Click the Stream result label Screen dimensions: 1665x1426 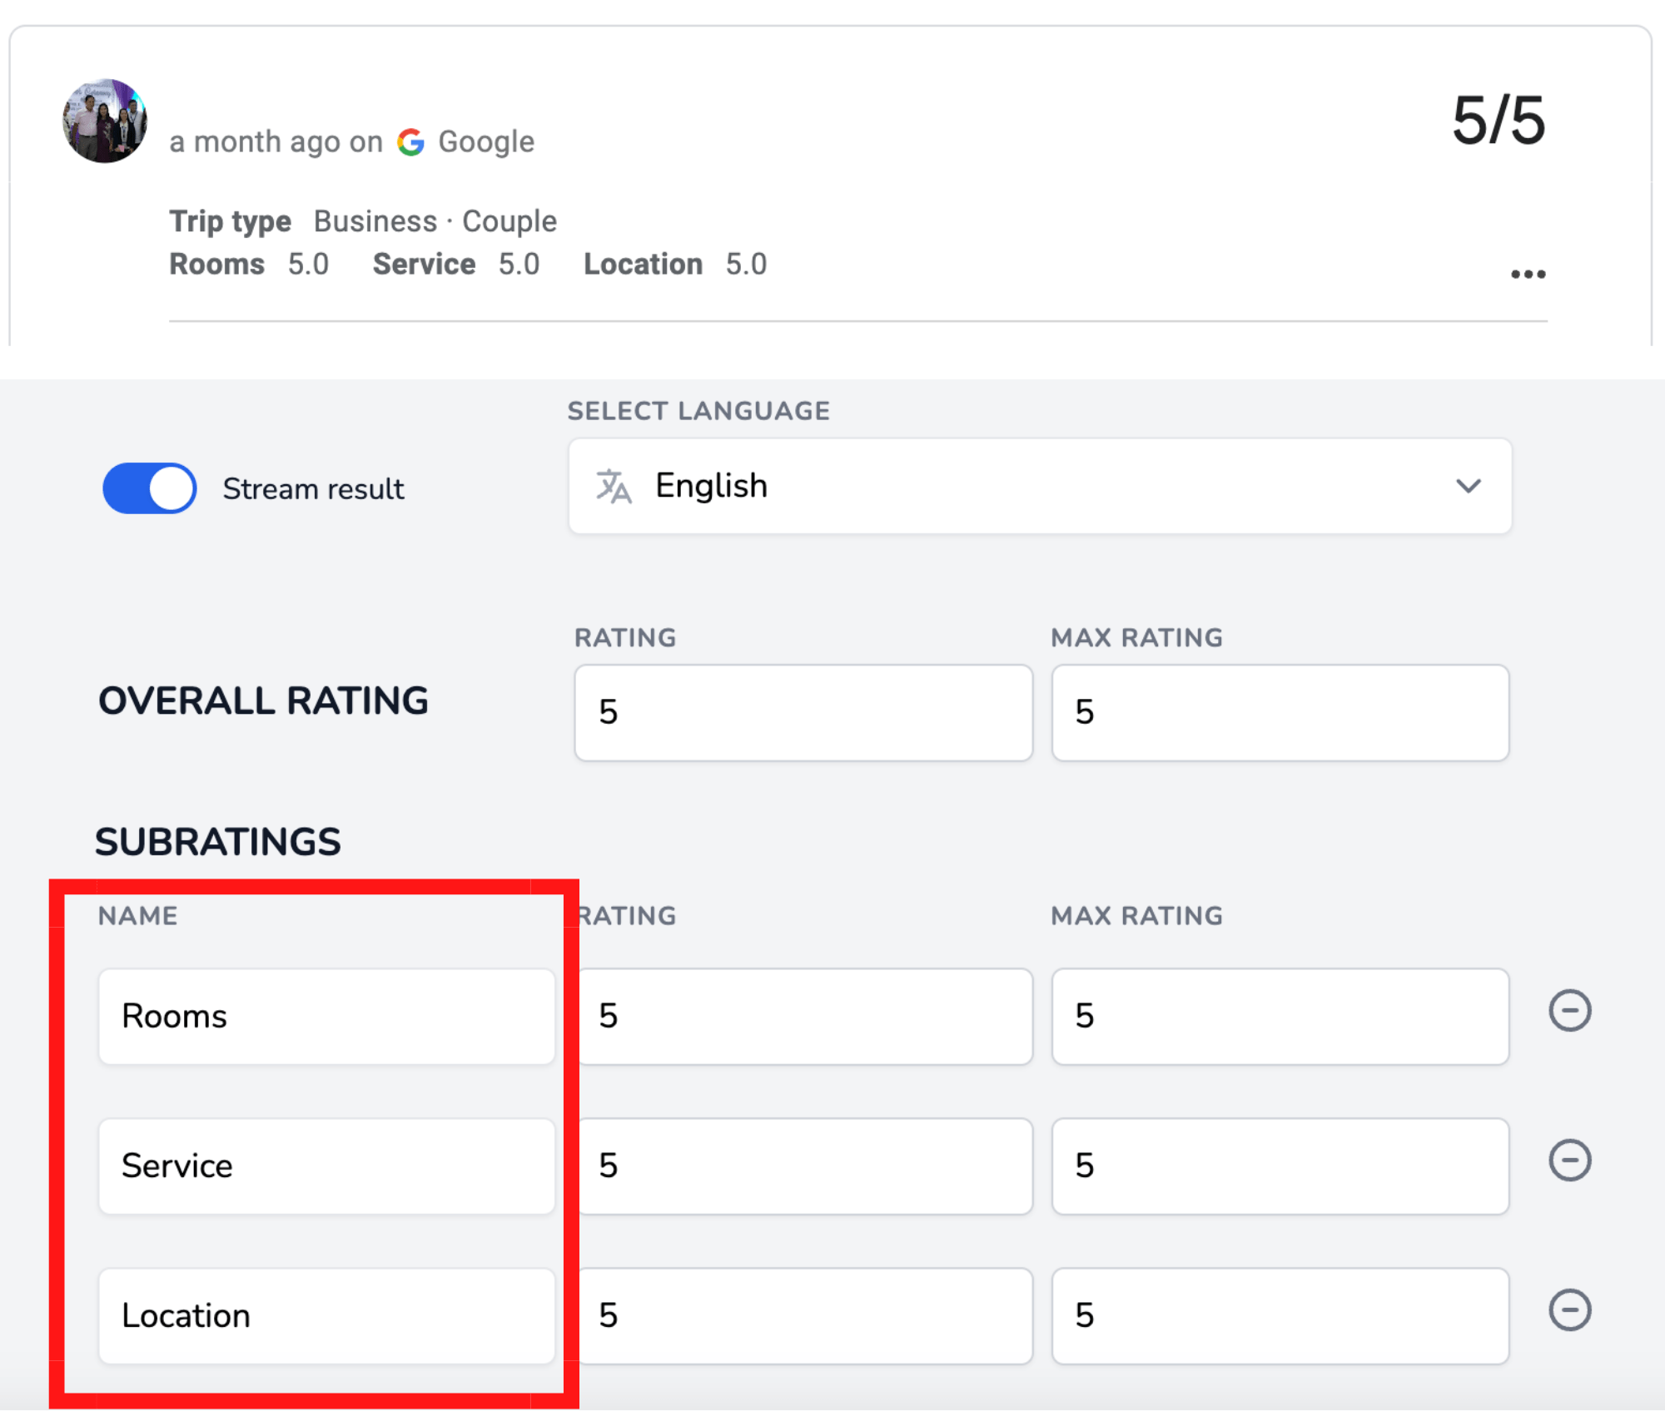(313, 488)
